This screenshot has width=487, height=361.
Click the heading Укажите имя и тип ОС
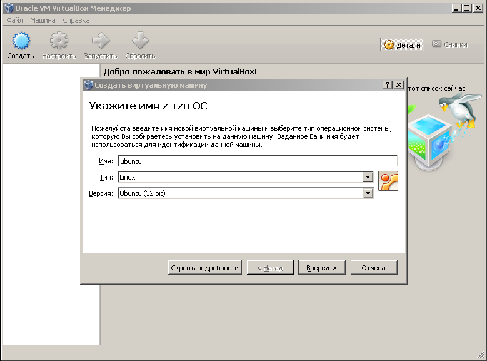(x=148, y=106)
